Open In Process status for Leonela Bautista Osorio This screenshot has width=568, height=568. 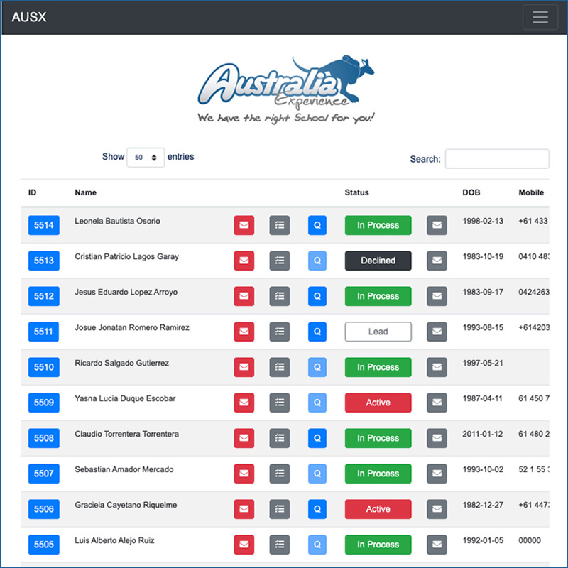(x=378, y=225)
